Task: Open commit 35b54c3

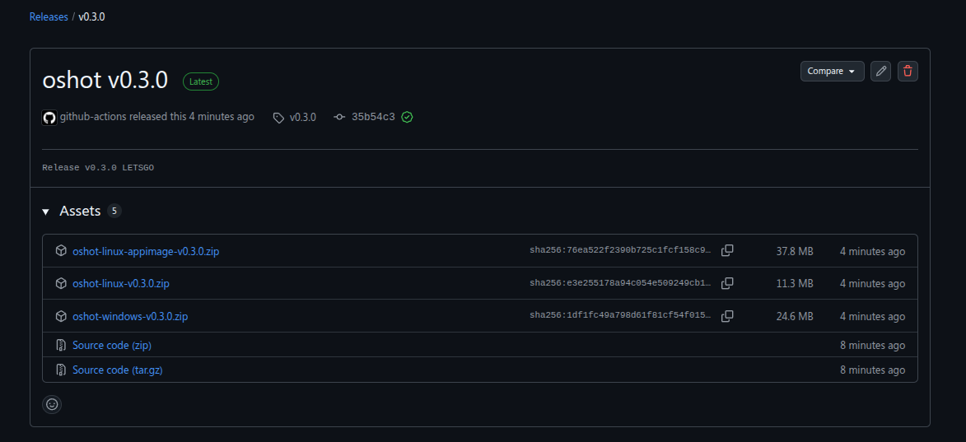Action: [373, 117]
